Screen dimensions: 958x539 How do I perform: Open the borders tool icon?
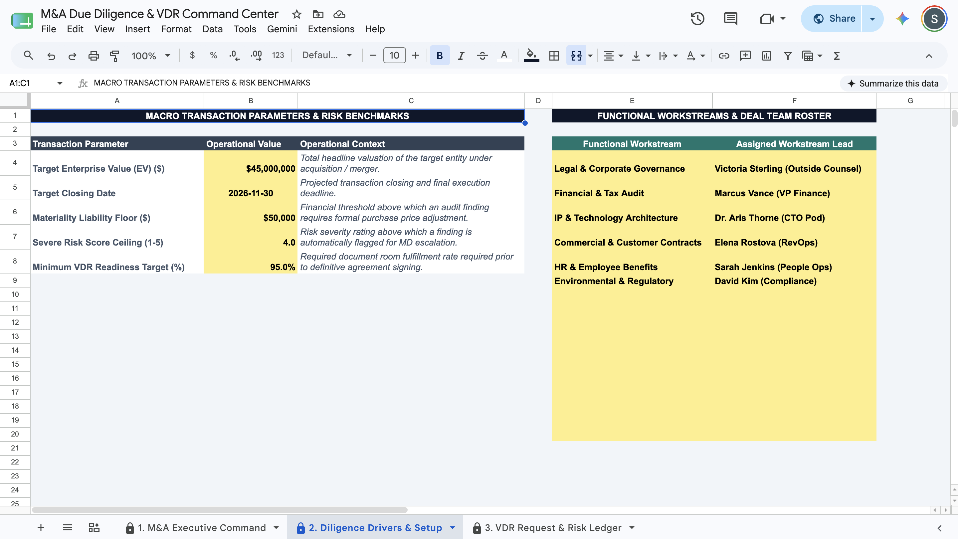coord(554,56)
